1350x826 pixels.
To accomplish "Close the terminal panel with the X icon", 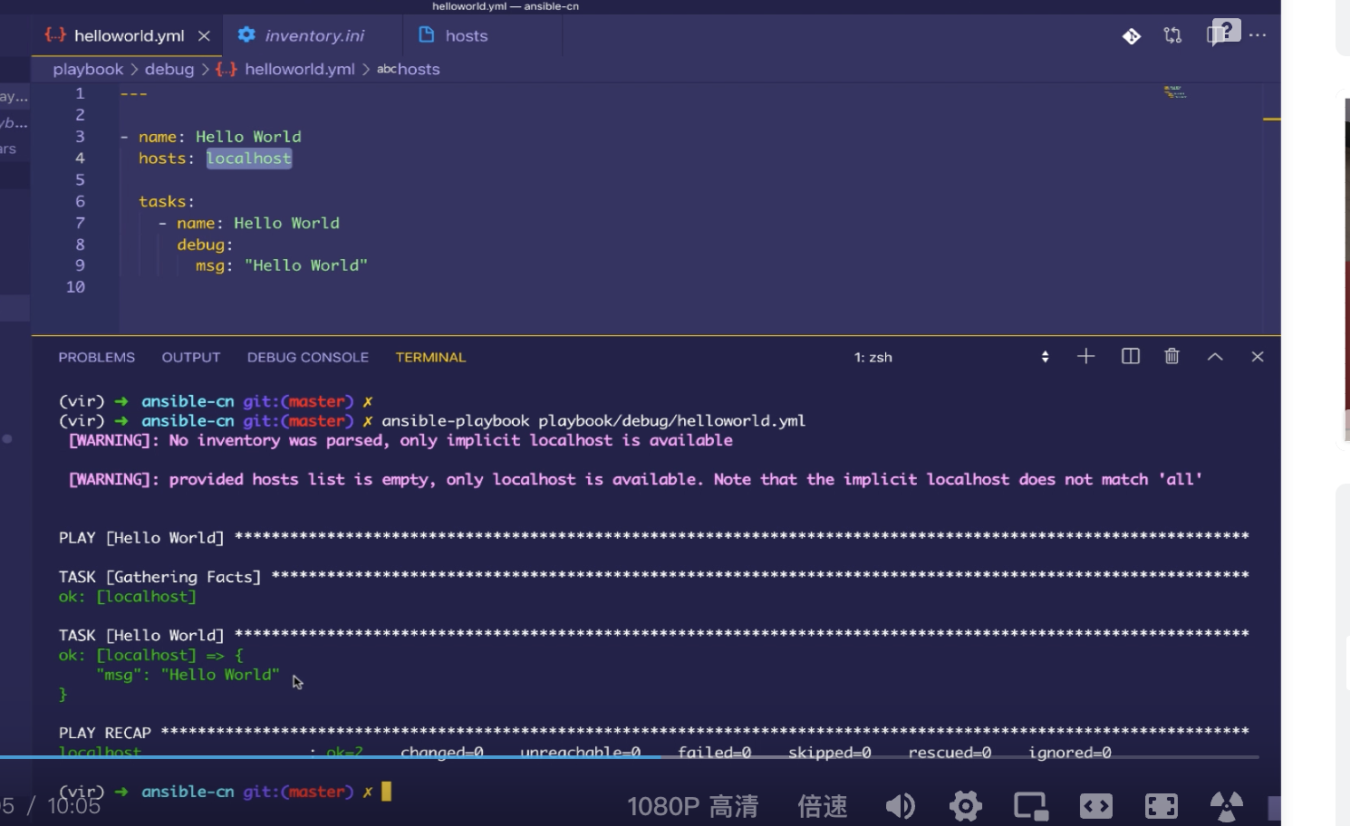I will pos(1257,357).
